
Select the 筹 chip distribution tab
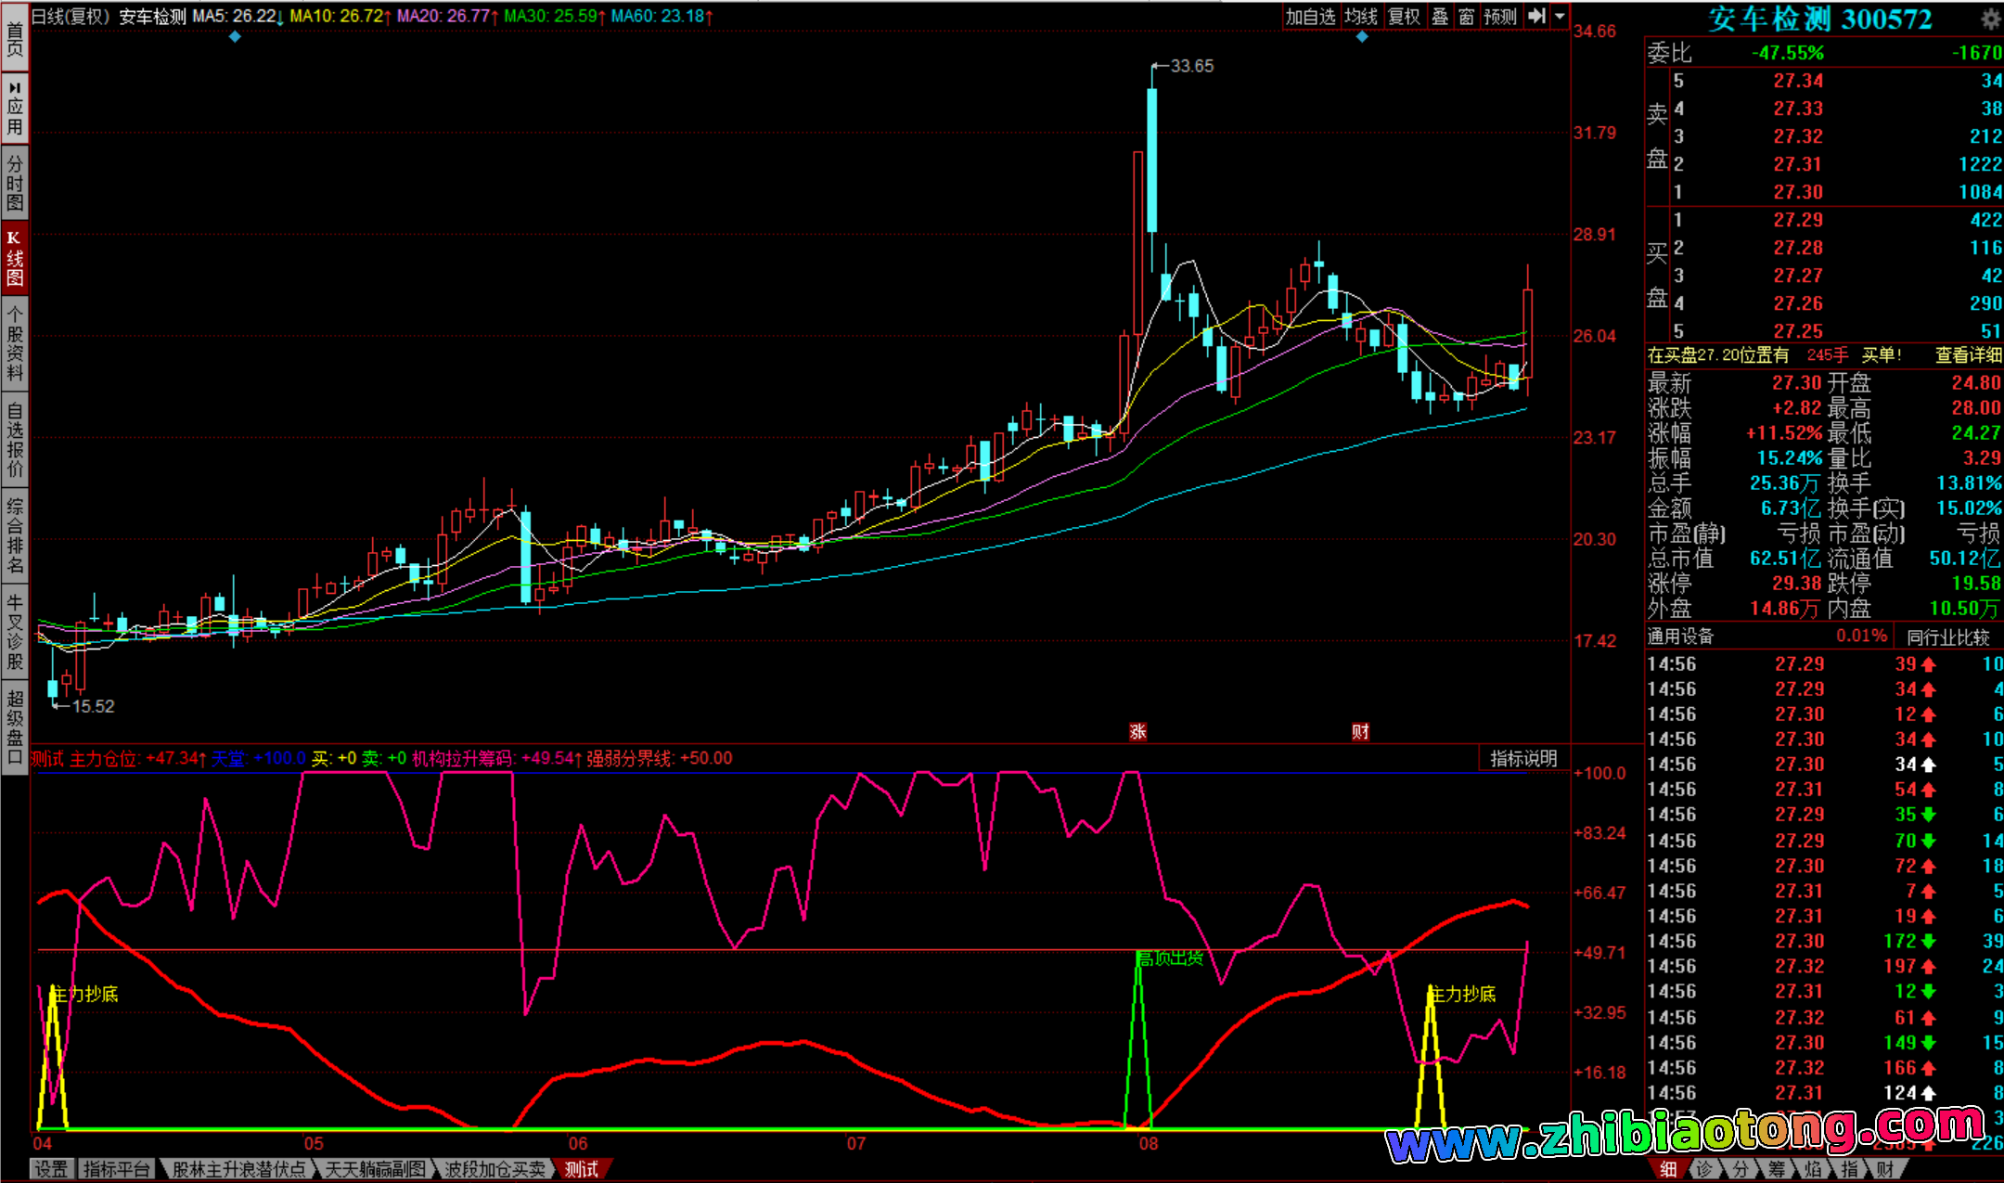click(x=1776, y=1169)
